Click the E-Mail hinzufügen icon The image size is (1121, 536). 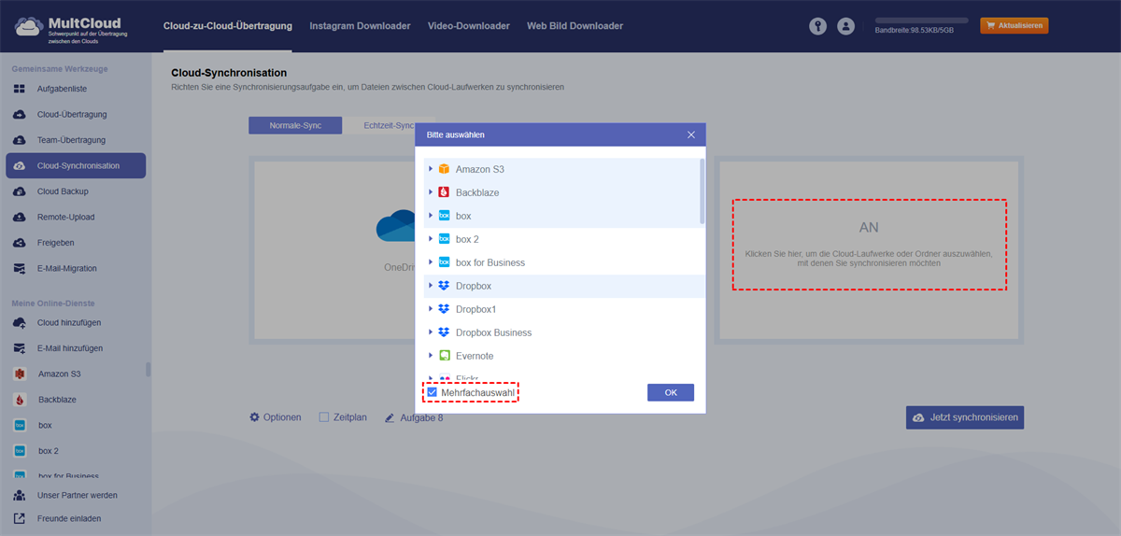[19, 348]
